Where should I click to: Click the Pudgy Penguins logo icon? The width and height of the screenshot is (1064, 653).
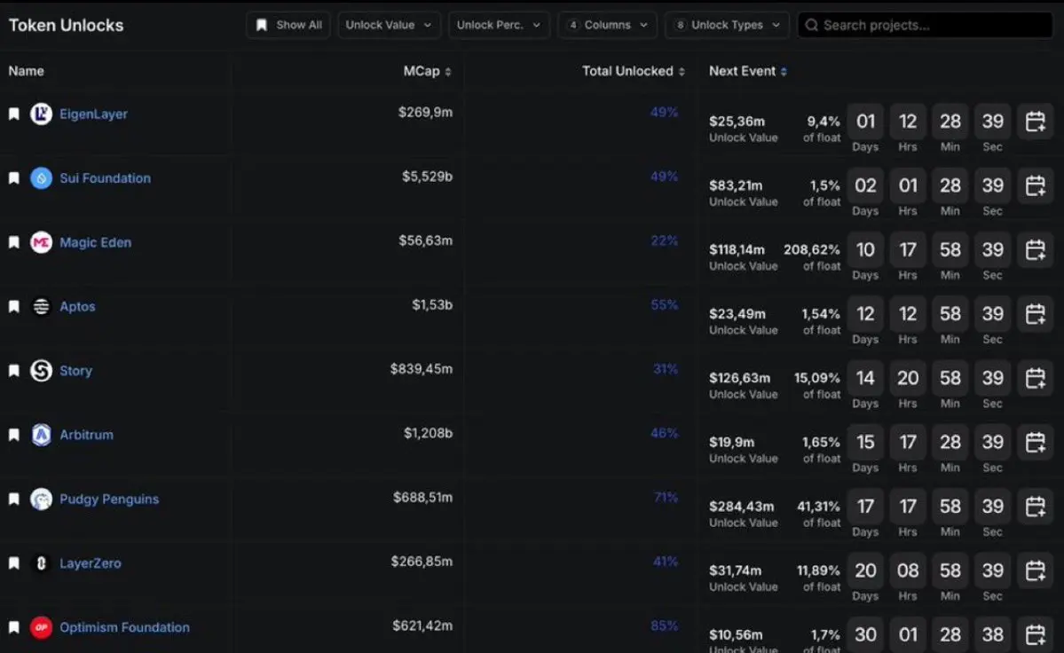pos(42,500)
